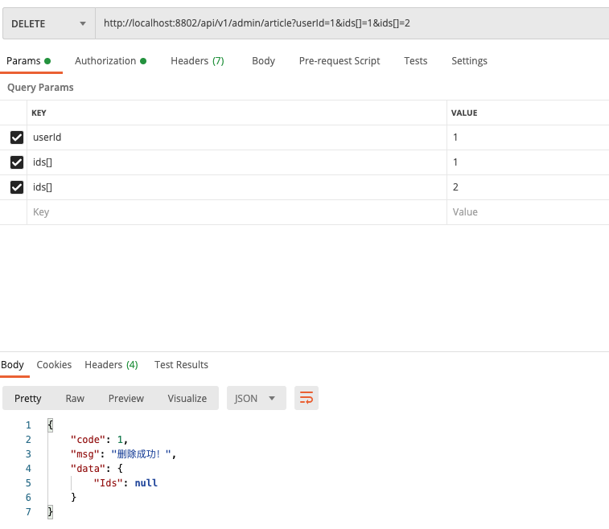Click the userId key cell
The width and height of the screenshot is (609, 529).
coord(237,137)
